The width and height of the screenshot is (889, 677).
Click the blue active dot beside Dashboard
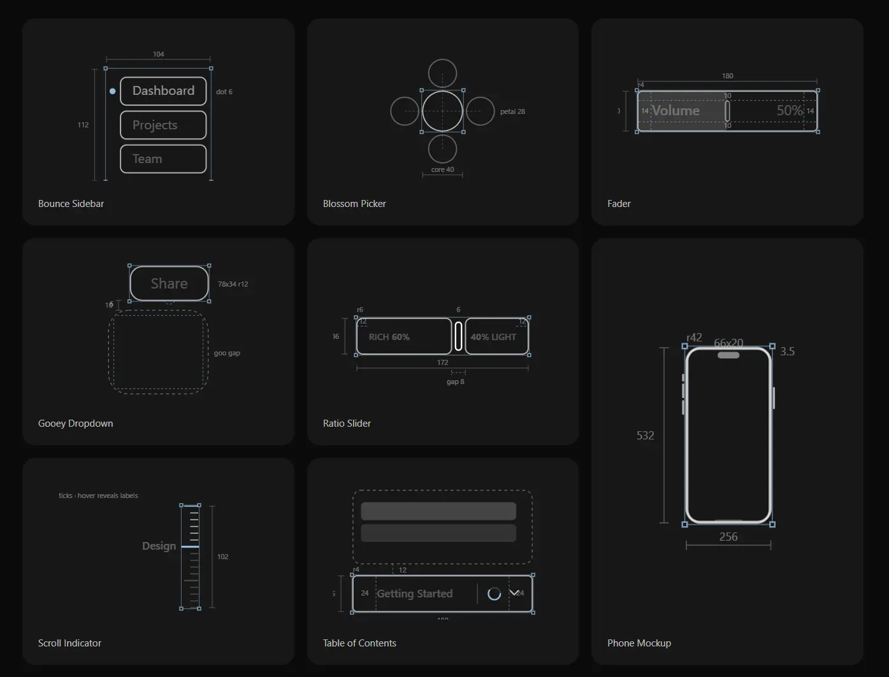point(113,91)
